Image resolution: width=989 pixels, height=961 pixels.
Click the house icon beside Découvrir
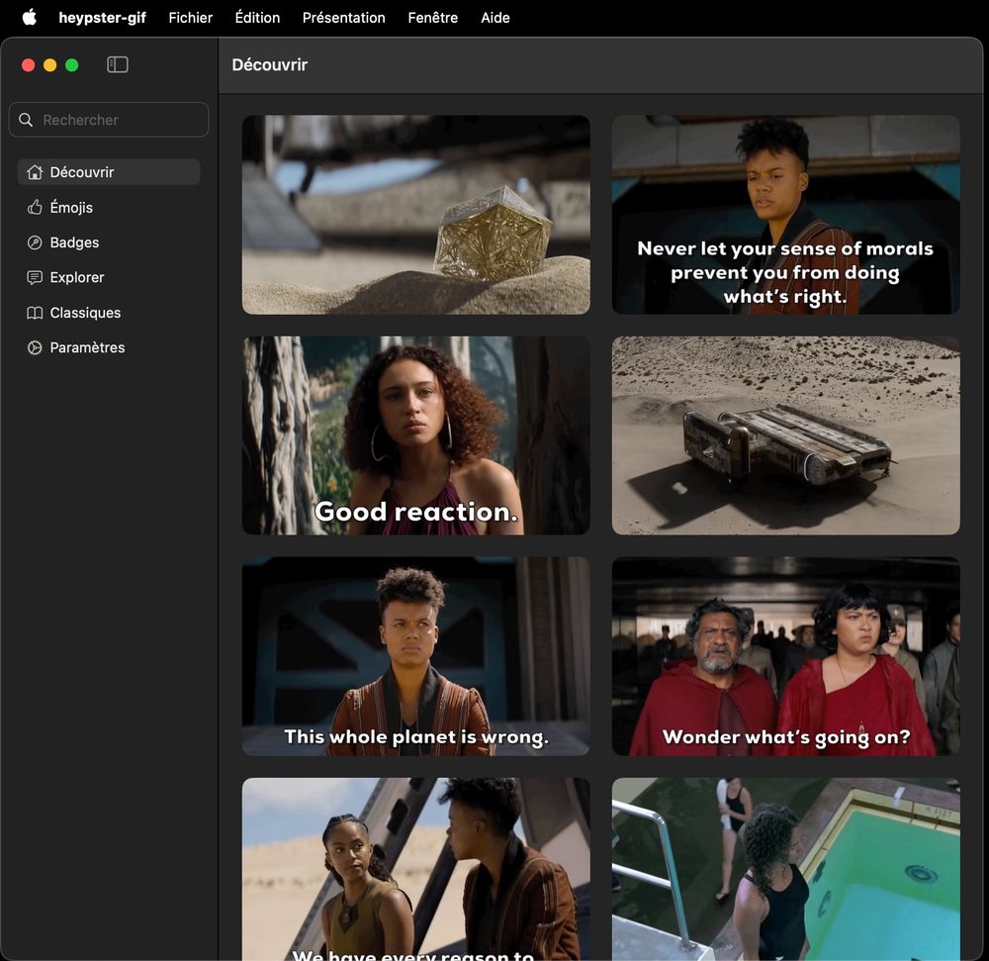click(x=35, y=172)
